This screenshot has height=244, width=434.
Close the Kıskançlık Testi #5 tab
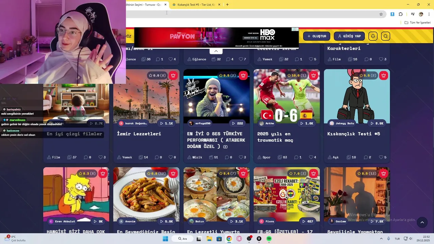click(x=219, y=5)
